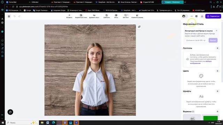Open Word from the taskbar
Screen dimensions: 223x125
pos(48,123)
